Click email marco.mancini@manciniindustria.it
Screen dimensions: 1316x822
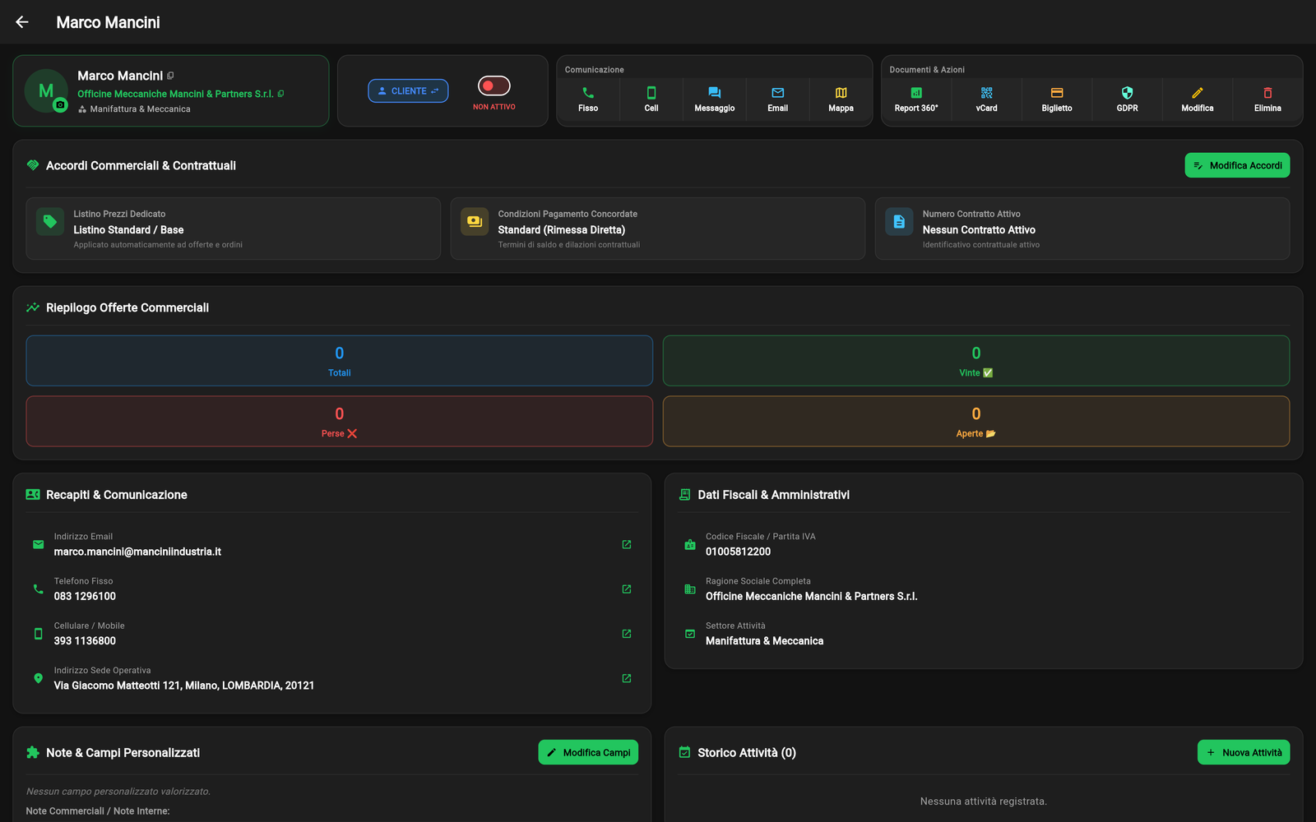[x=137, y=552]
